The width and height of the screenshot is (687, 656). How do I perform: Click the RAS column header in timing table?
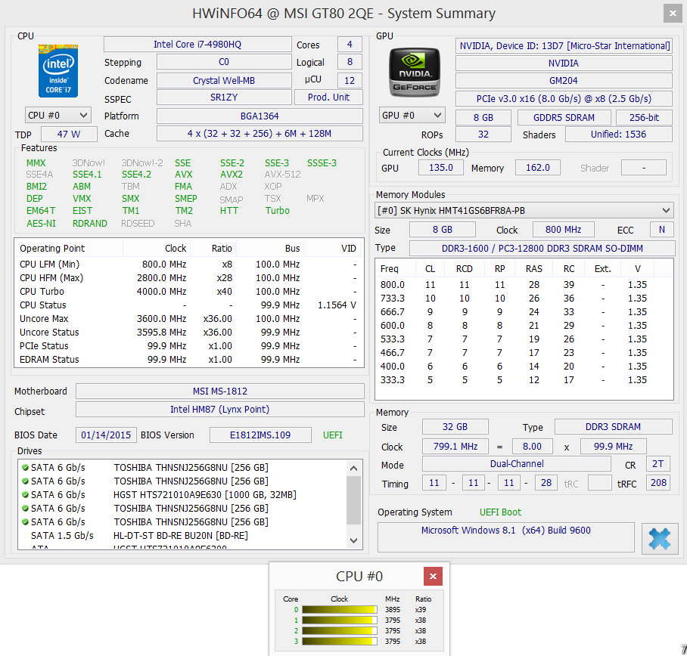(x=534, y=269)
